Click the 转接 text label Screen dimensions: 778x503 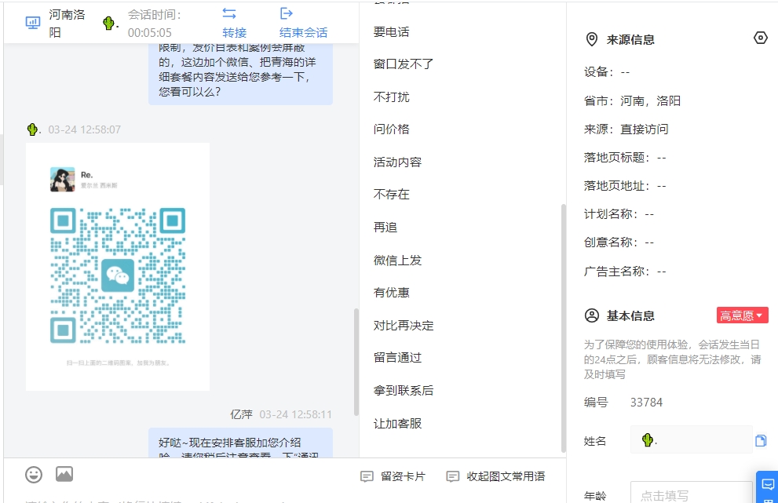(x=234, y=33)
